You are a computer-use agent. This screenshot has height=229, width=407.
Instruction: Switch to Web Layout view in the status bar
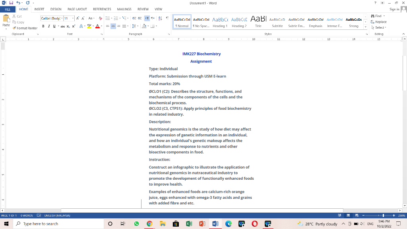tap(357, 215)
